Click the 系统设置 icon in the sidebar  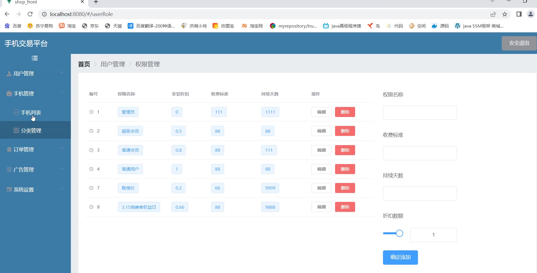(9, 190)
